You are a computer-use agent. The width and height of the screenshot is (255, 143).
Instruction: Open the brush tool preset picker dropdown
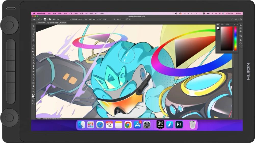41,19
